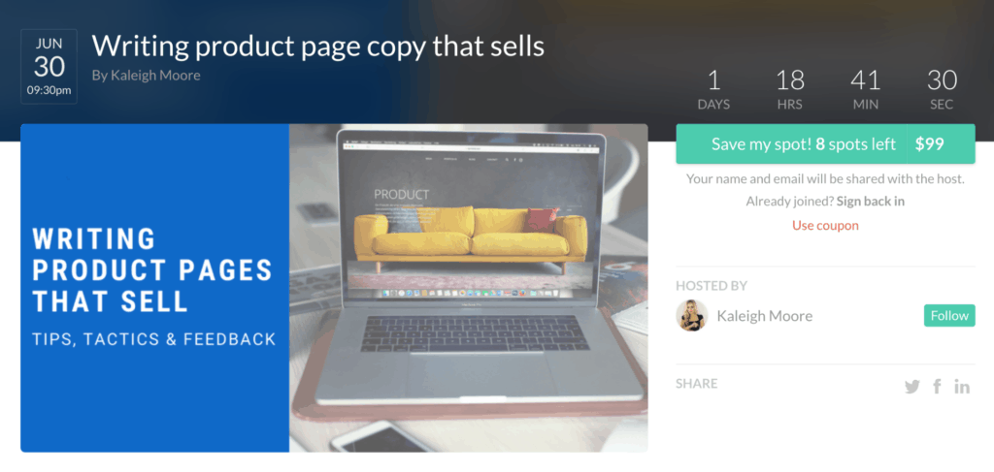Select the event title heading
The image size is (994, 472).
(318, 46)
